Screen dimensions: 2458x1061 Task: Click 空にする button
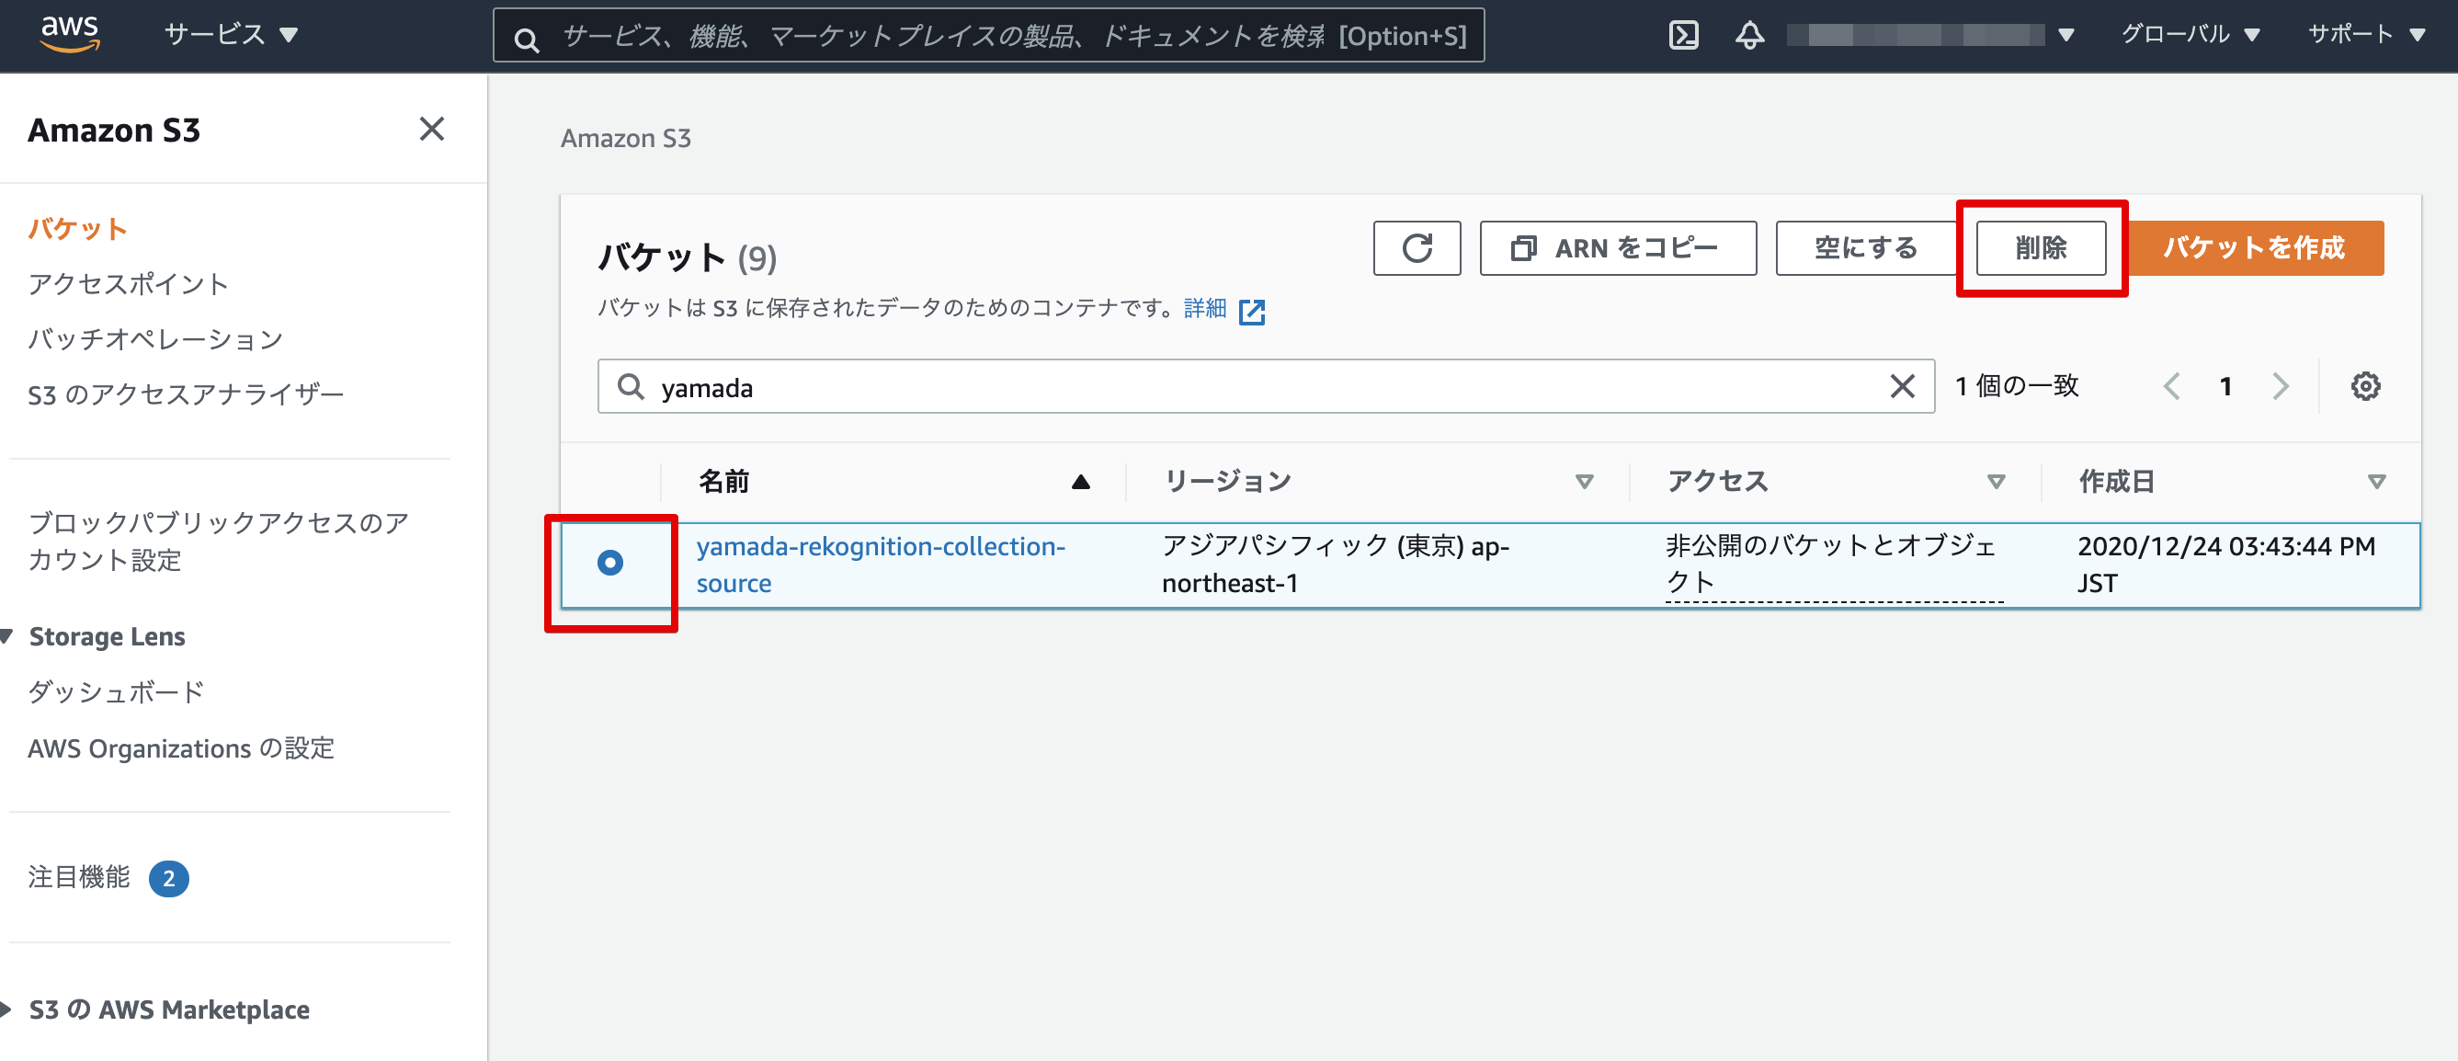(1865, 248)
